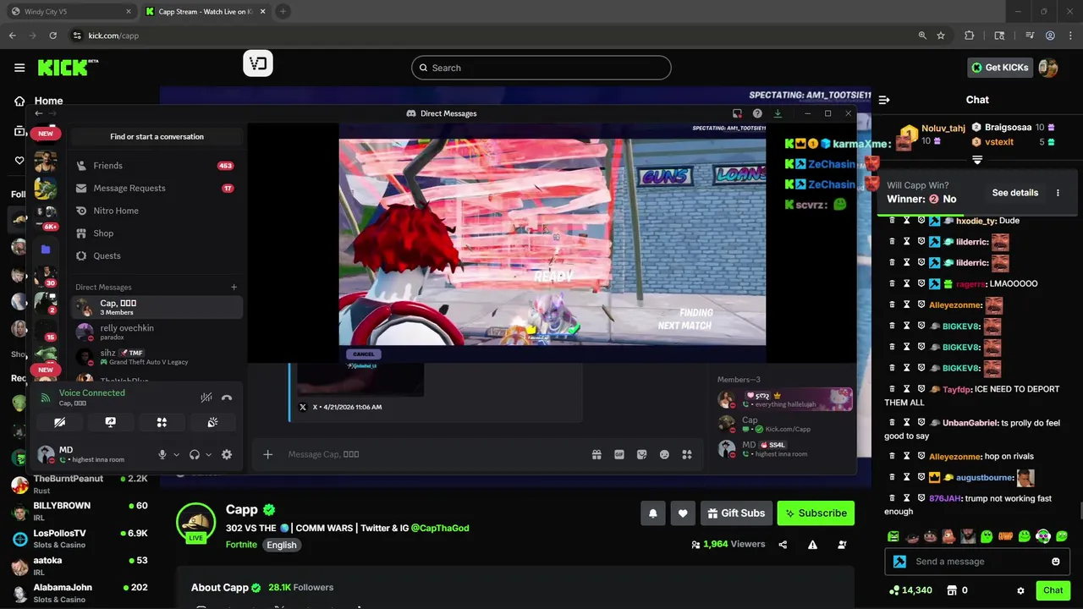
Task: Open Shop in Discord sidebar
Action: click(x=157, y=233)
